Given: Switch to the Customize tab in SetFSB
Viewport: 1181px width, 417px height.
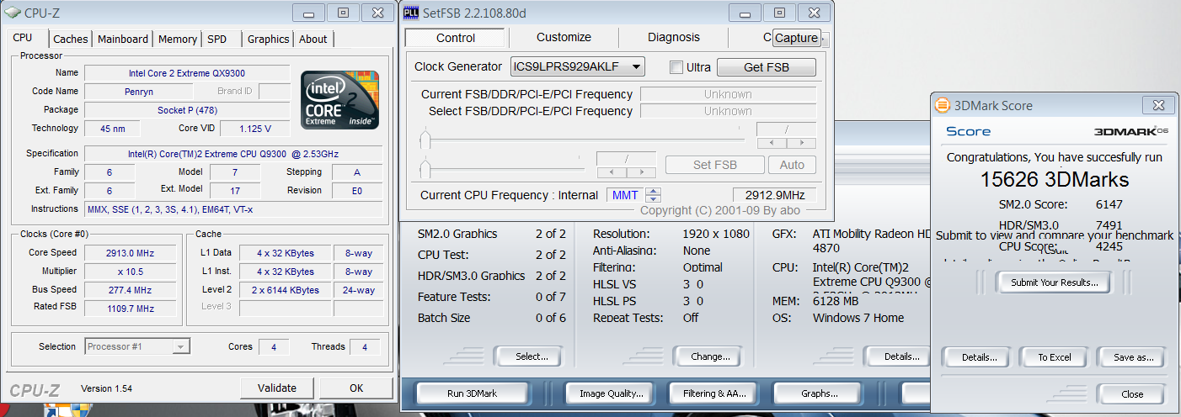Looking at the screenshot, I should click(564, 37).
